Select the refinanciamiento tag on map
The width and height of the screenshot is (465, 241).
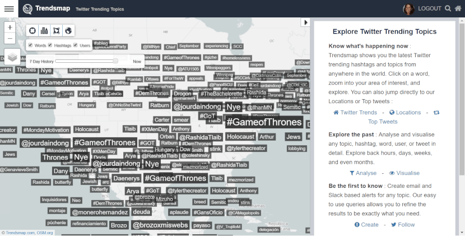pos(89,224)
